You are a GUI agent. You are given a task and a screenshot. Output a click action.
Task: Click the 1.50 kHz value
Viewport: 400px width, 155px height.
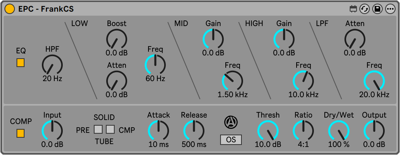click(233, 95)
